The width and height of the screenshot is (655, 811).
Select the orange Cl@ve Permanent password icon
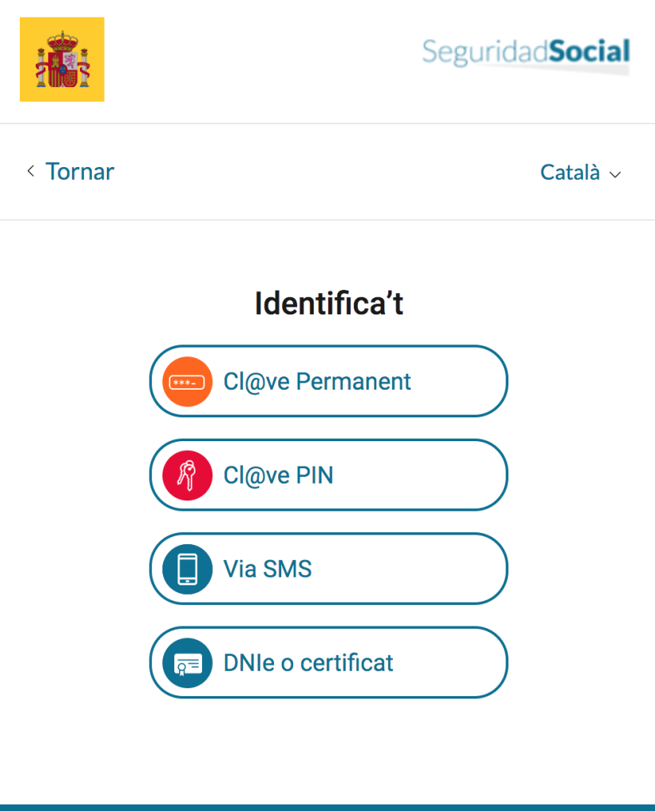pos(187,382)
